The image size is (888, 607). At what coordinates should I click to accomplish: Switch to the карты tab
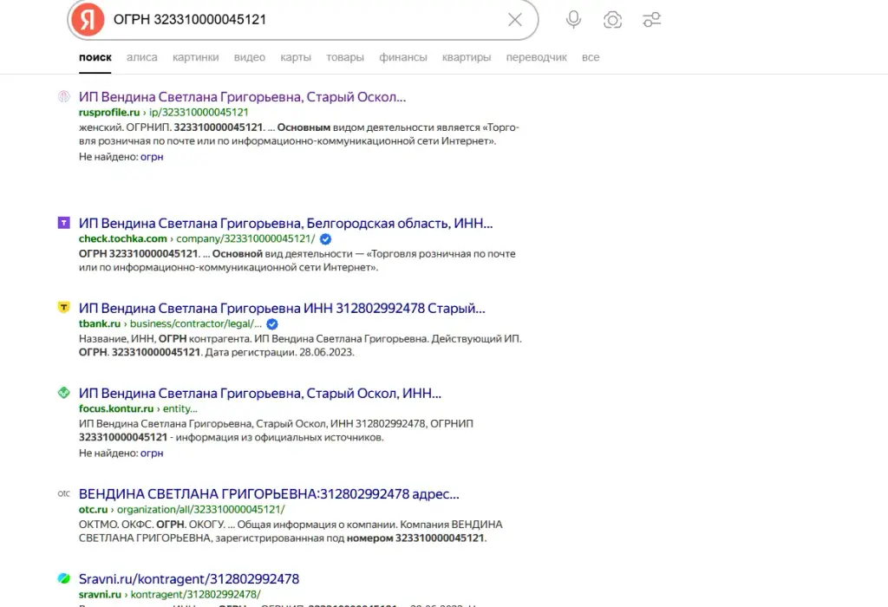(296, 57)
